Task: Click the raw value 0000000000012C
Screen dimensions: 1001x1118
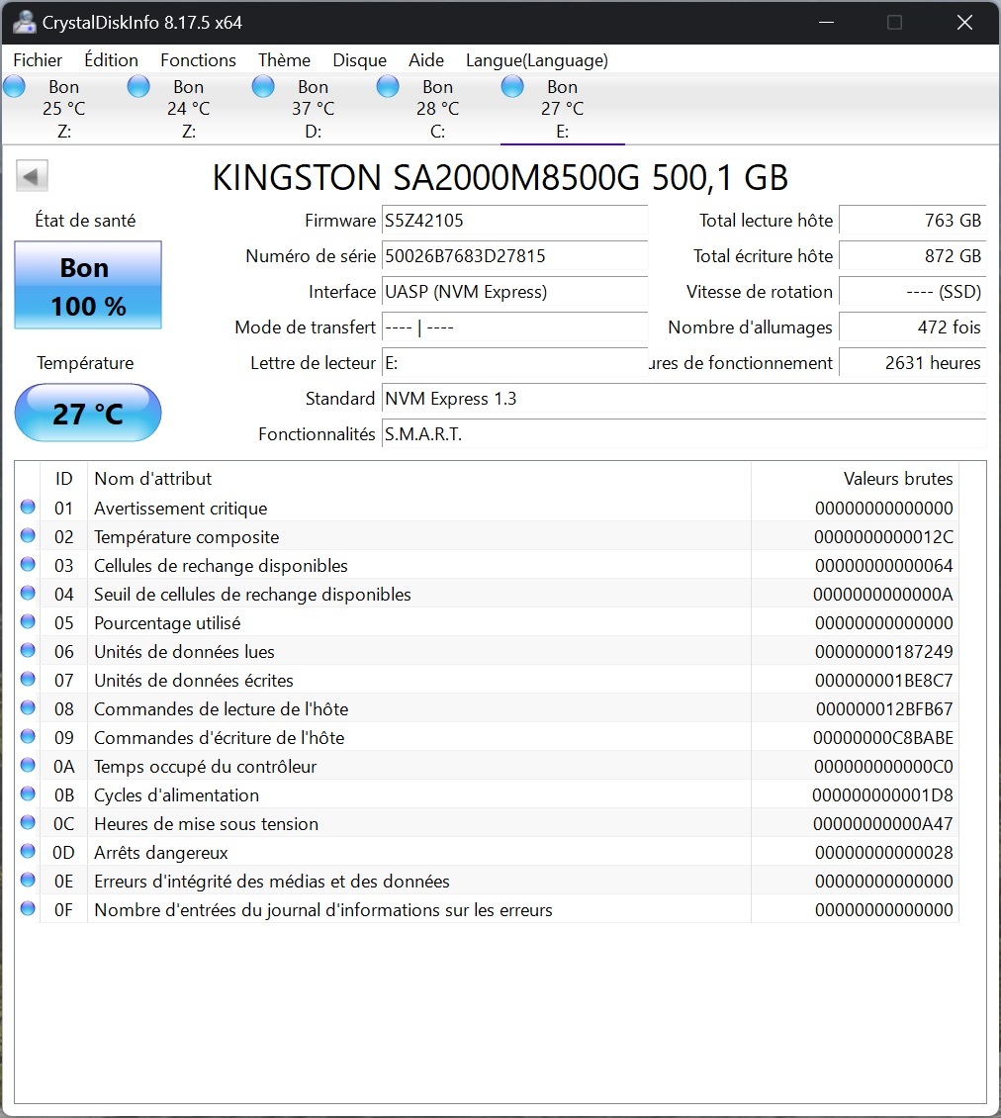Action: click(x=883, y=537)
